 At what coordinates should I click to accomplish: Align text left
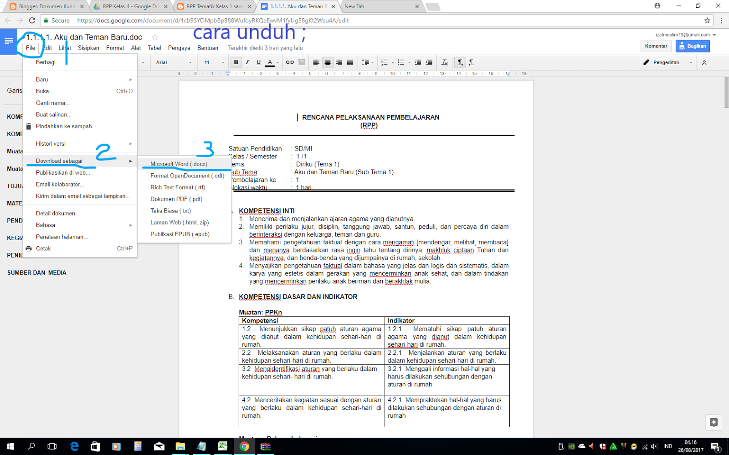pyautogui.click(x=316, y=62)
